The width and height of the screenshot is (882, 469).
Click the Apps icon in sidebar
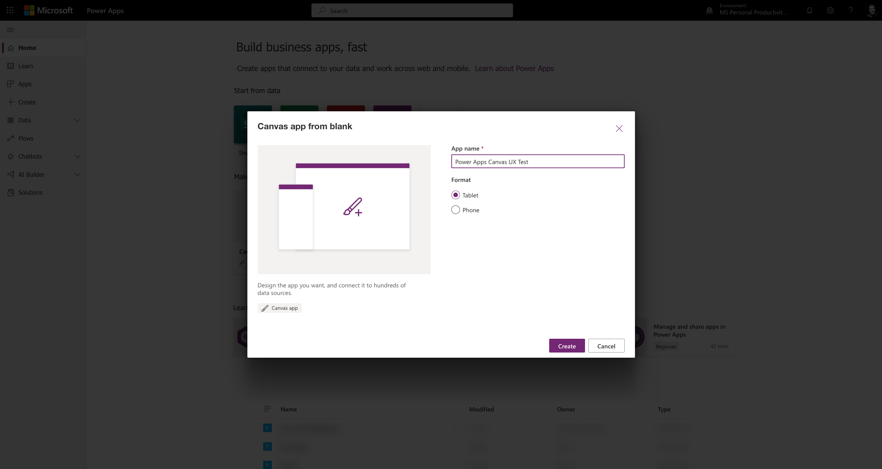[11, 84]
